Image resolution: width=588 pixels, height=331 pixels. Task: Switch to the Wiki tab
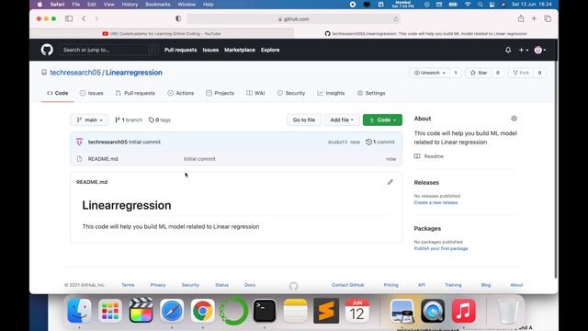255,93
